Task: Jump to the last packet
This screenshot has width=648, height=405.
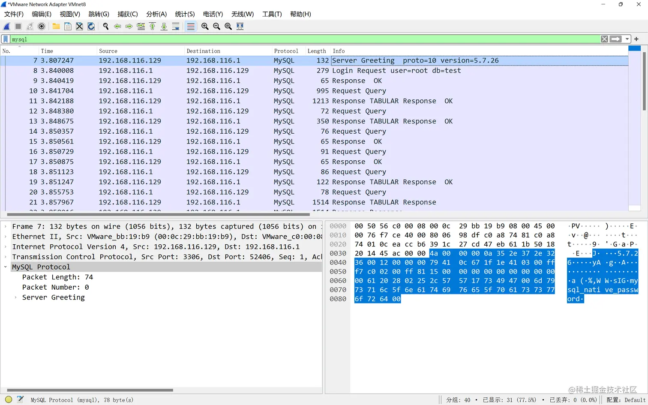Action: coord(164,26)
